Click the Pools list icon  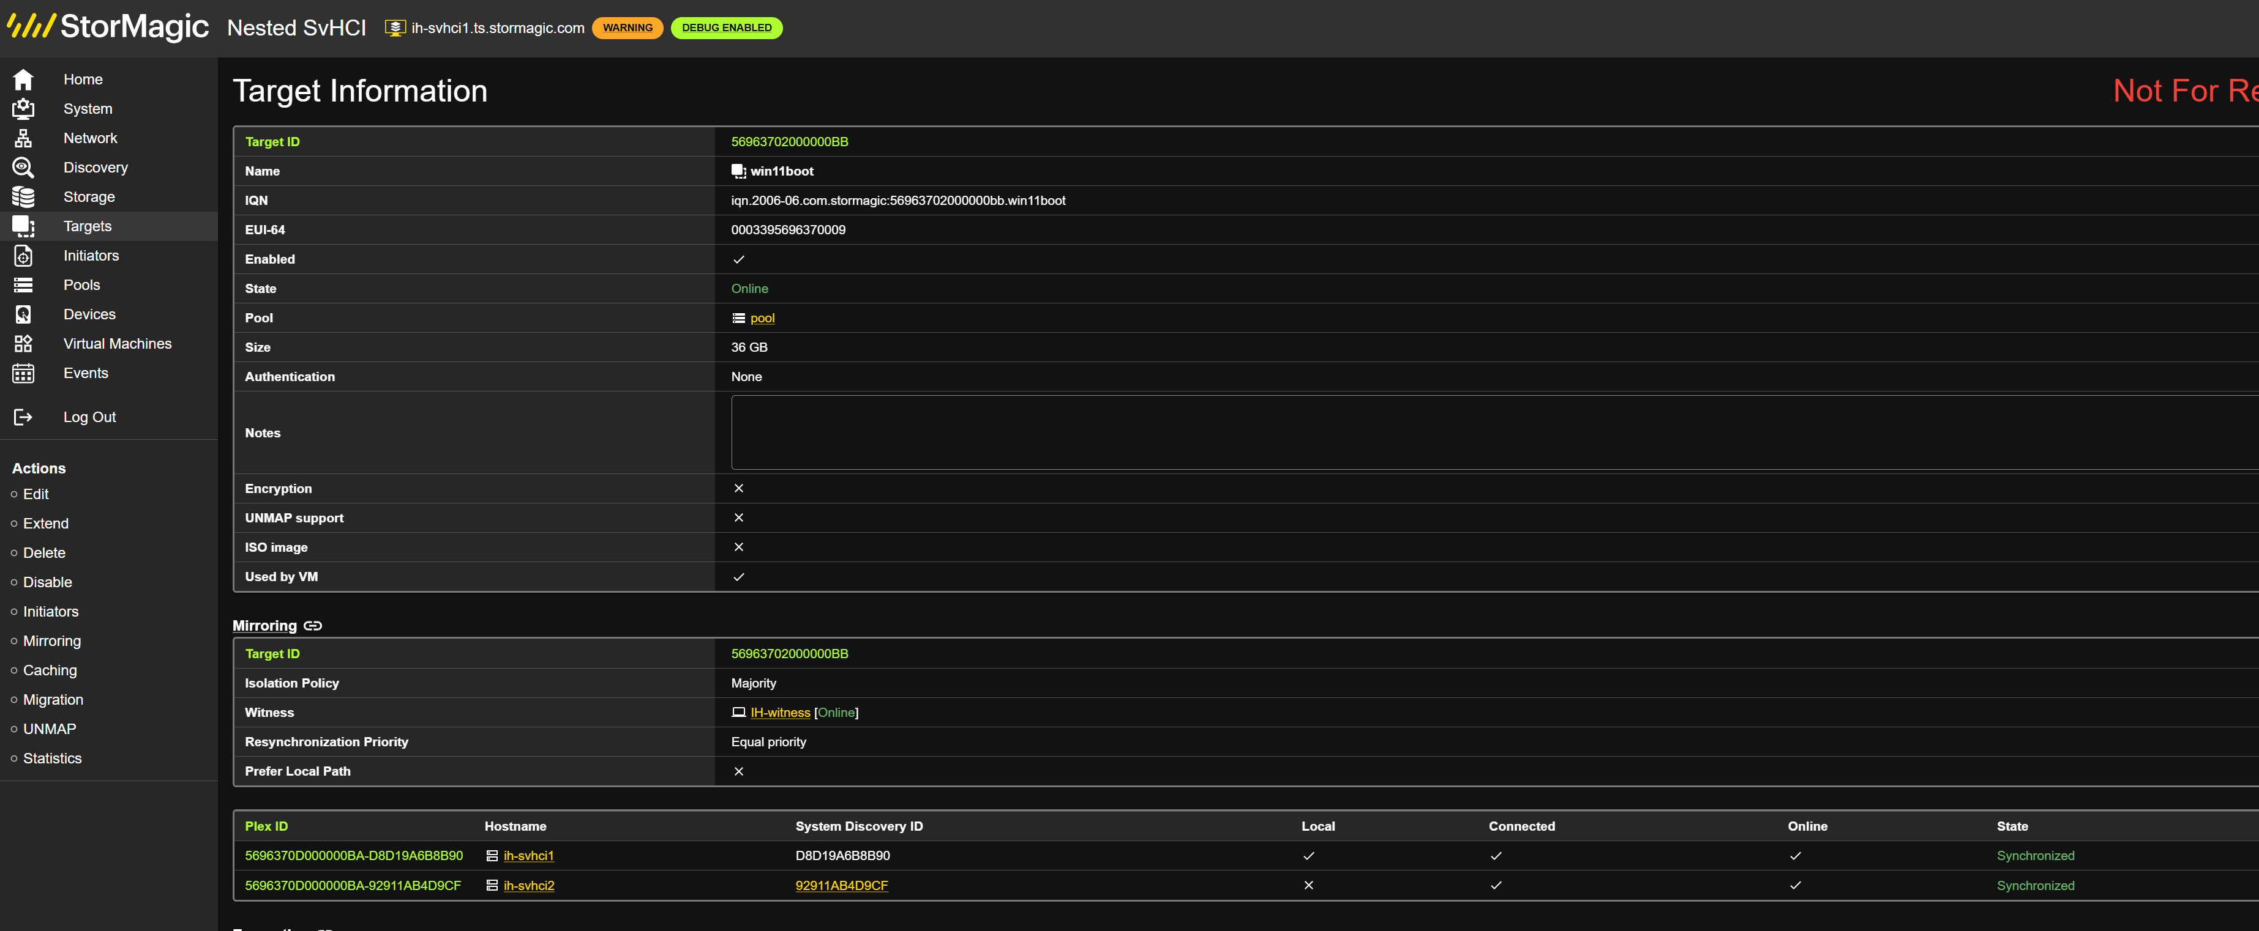click(x=23, y=284)
